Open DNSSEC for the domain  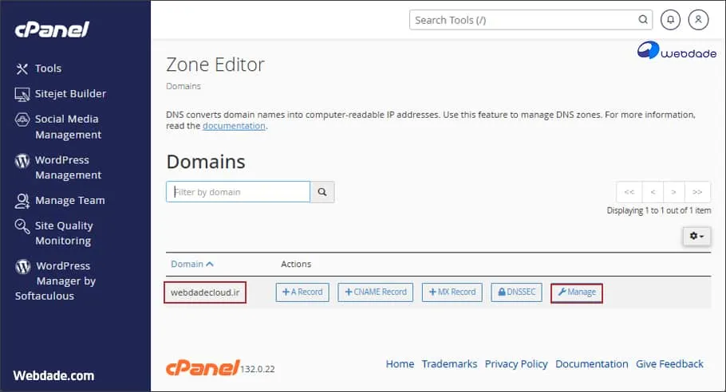point(517,292)
